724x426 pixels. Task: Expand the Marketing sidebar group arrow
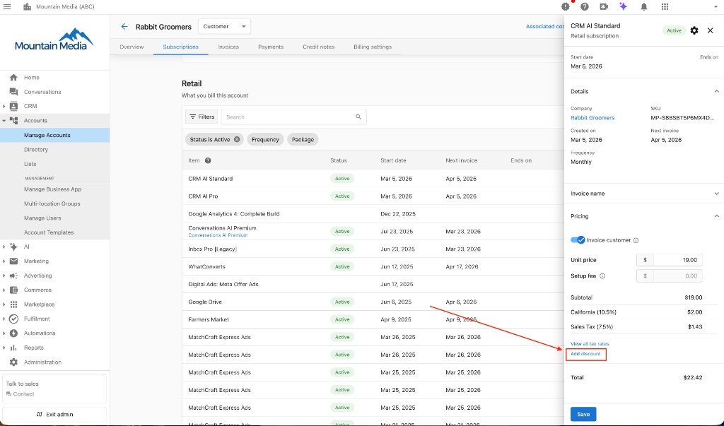click(4, 261)
